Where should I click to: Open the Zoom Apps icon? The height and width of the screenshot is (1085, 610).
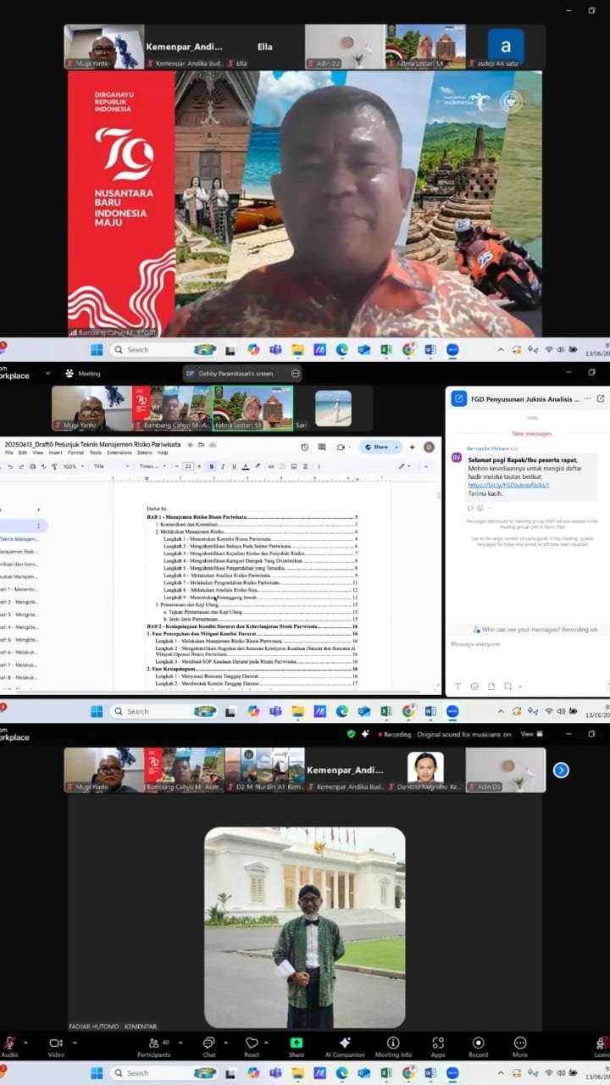[438, 1044]
